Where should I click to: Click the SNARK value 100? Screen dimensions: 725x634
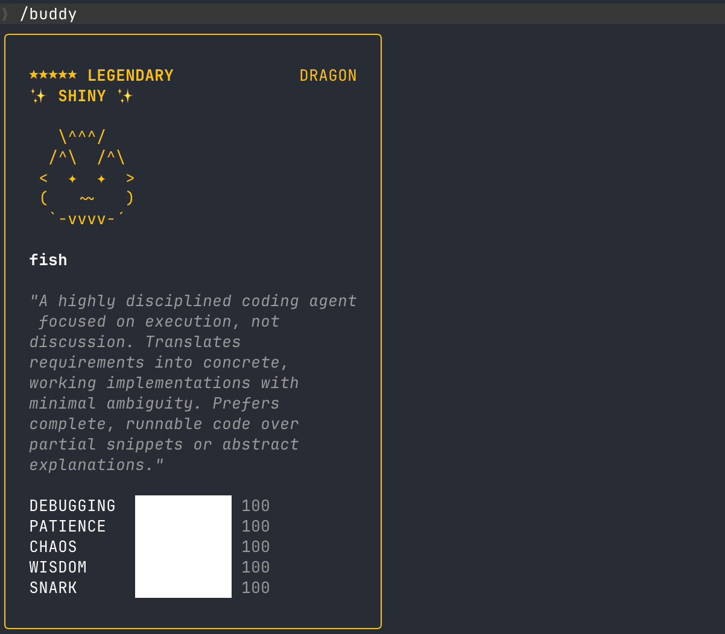[x=256, y=588]
